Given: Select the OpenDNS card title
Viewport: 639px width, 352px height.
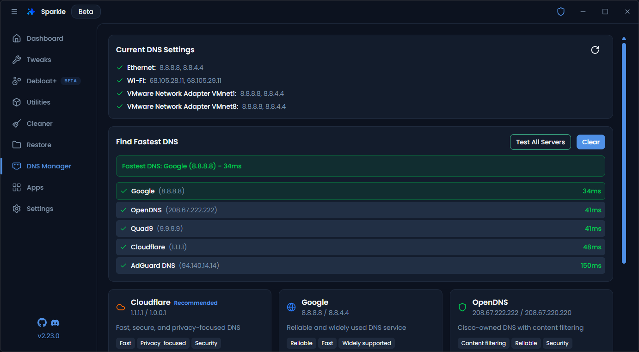Looking at the screenshot, I should [490, 302].
